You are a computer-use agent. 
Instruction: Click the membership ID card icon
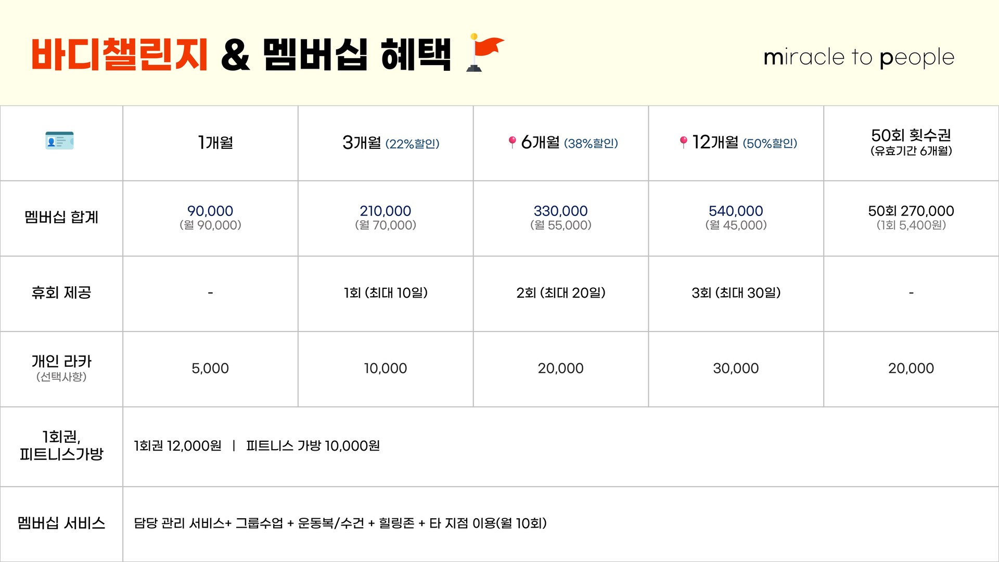59,141
